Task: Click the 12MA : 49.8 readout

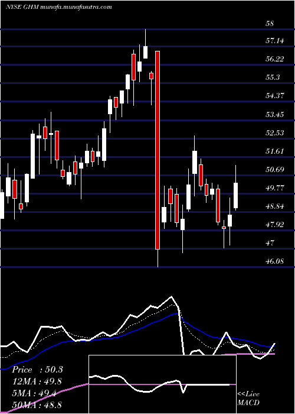Action: click(x=37, y=381)
